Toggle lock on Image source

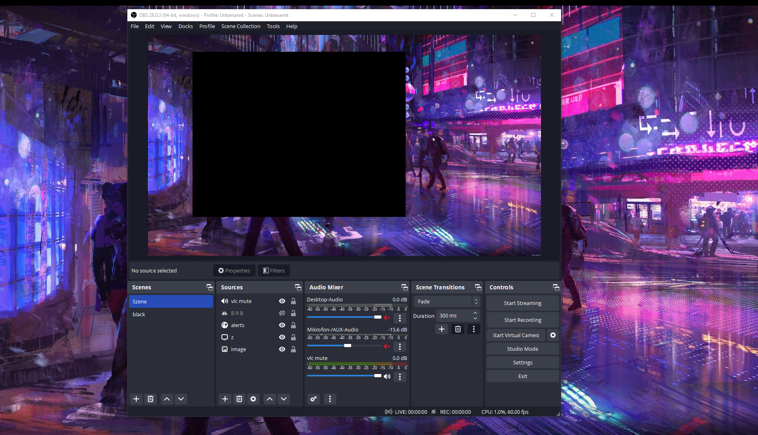click(x=293, y=349)
